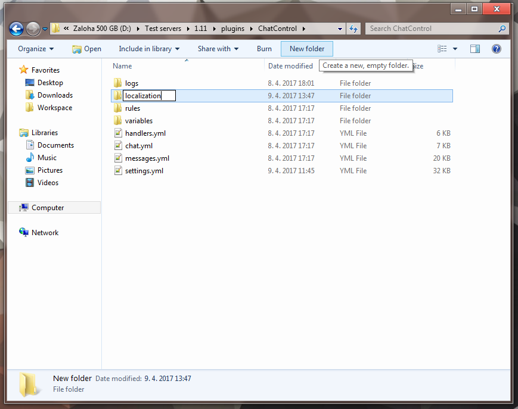Click the New folder button

306,49
